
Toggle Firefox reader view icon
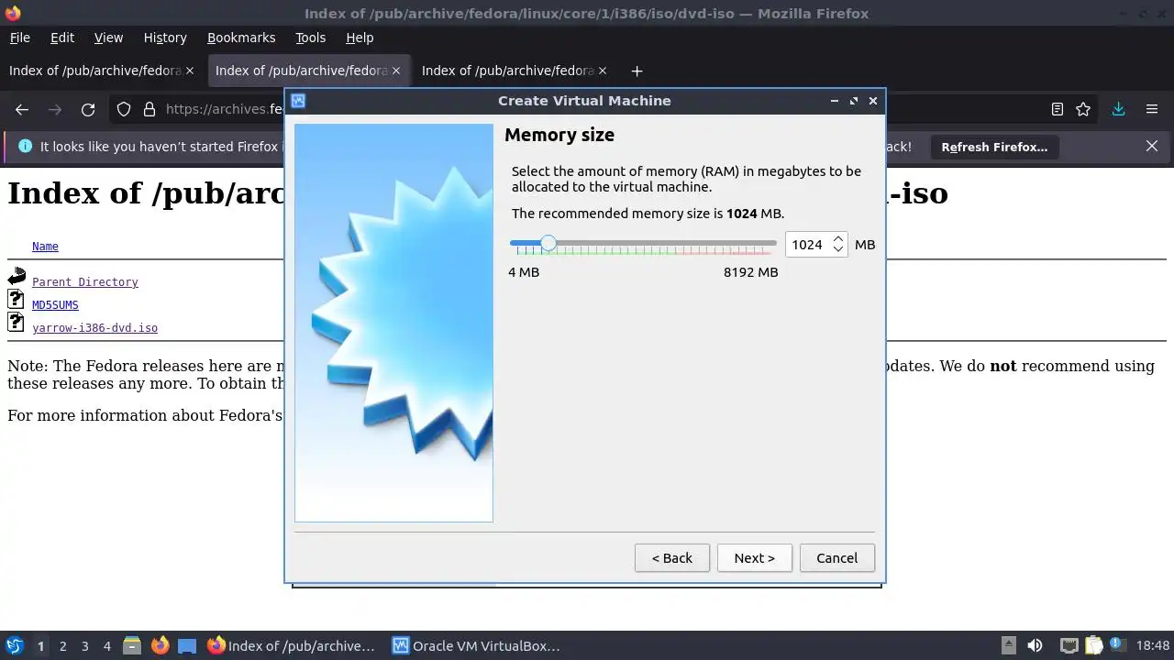(1058, 109)
